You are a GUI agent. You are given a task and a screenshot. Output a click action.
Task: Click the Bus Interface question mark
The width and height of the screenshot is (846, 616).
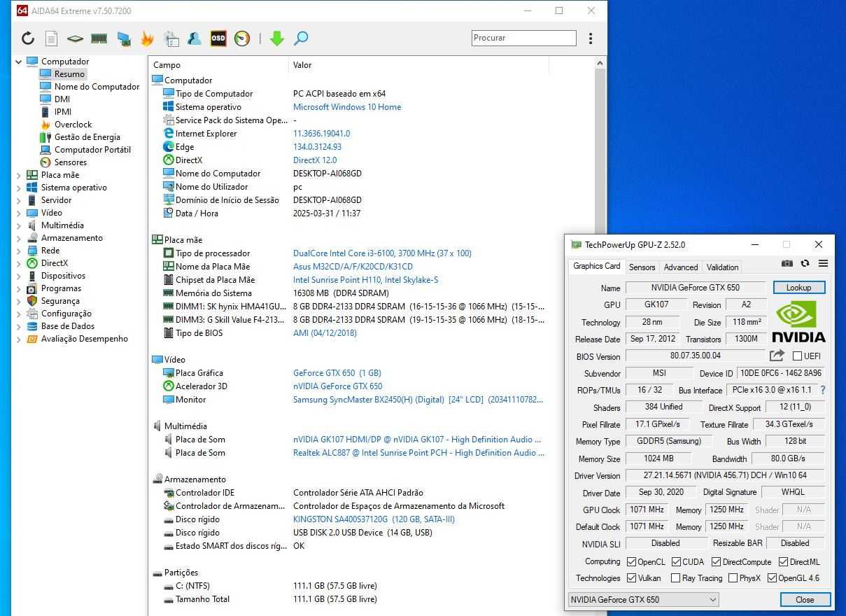(823, 390)
